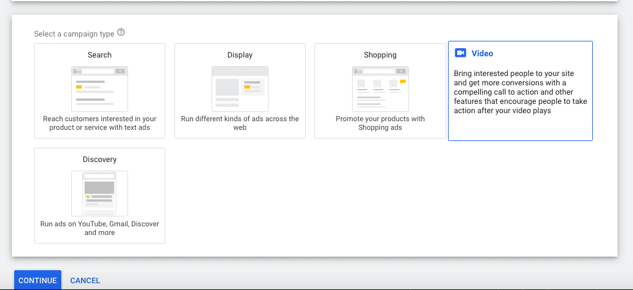Click magnifier icon in Shopping illustration
Image resolution: width=633 pixels, height=290 pixels.
click(x=400, y=71)
